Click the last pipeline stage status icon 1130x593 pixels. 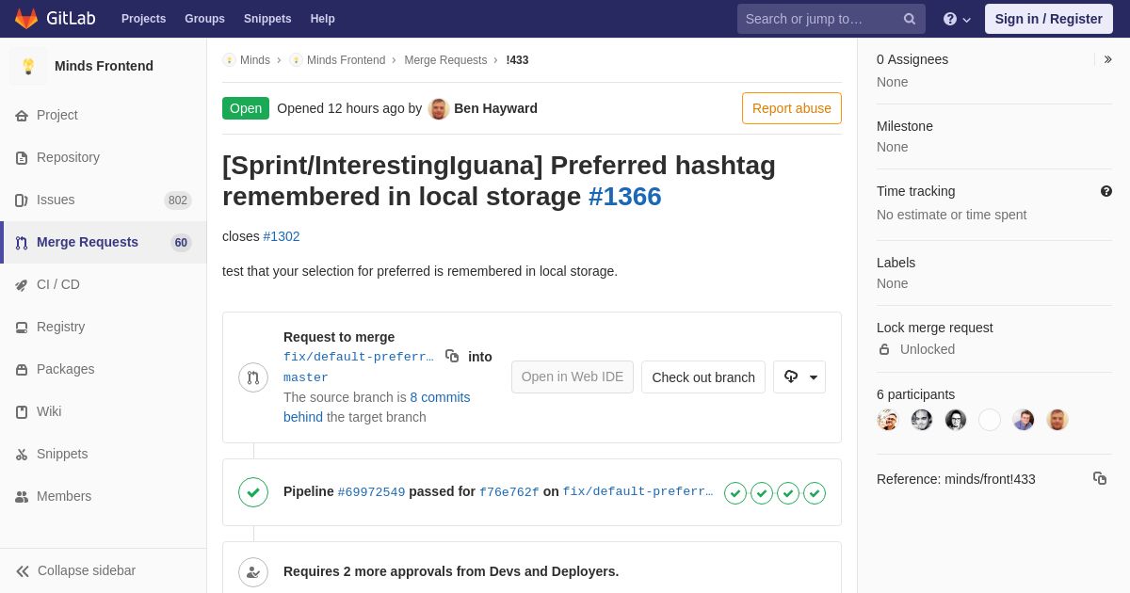click(x=815, y=493)
